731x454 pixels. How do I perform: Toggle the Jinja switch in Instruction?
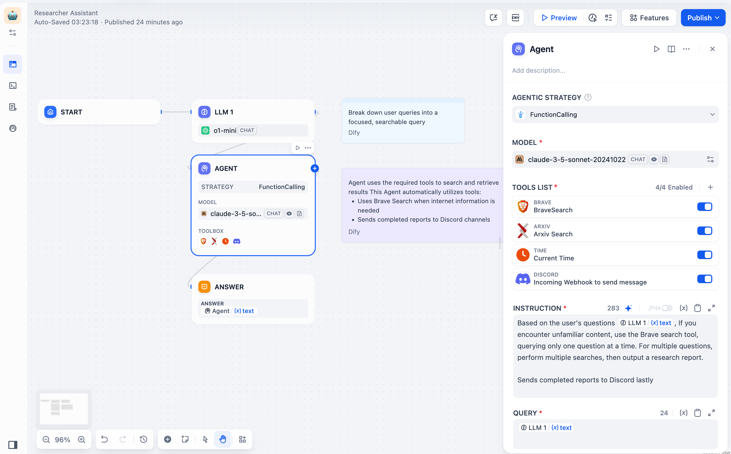pos(667,308)
